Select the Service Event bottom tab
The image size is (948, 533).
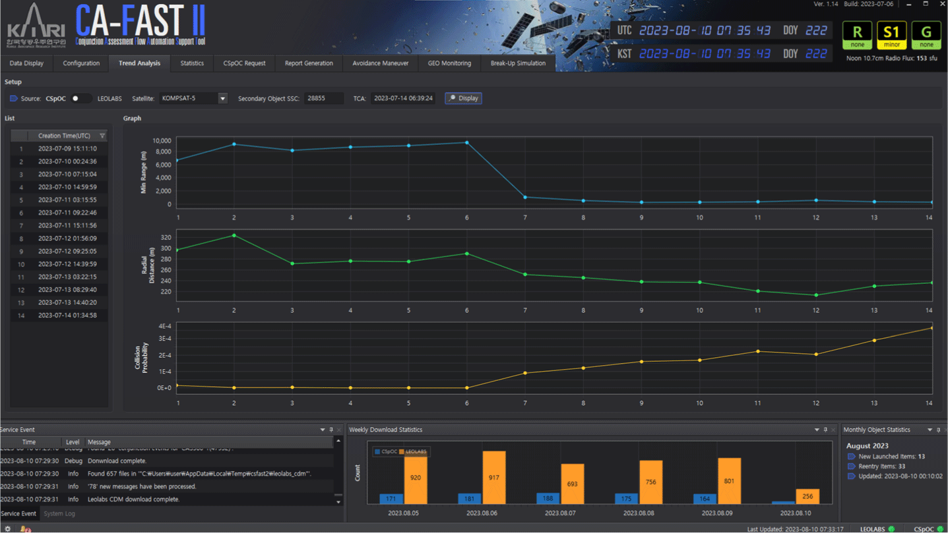click(x=18, y=514)
